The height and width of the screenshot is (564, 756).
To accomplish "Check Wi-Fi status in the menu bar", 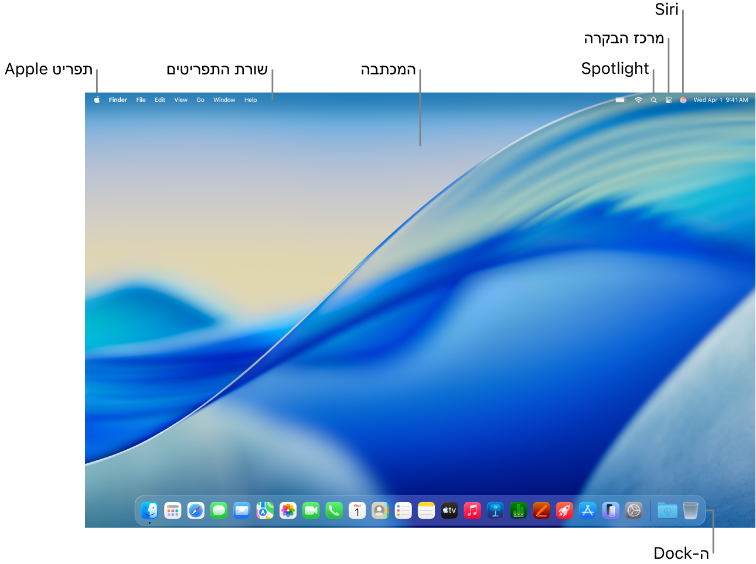I will click(638, 100).
